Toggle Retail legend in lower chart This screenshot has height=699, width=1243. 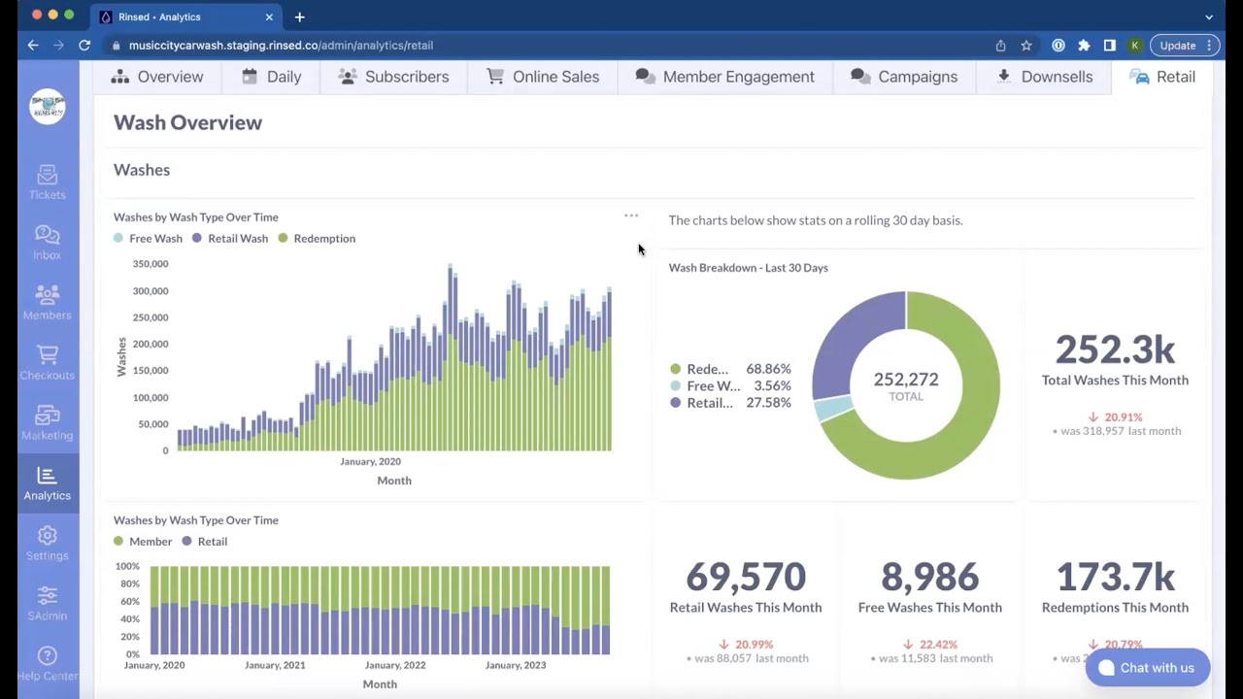tap(204, 541)
